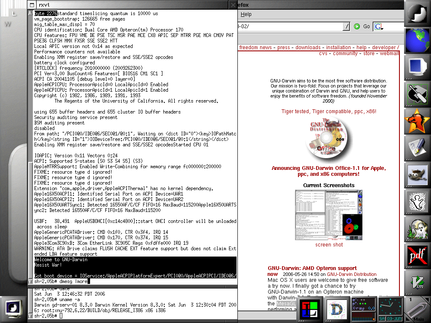Click the red green blue squares icon
Viewport: 431px width, 323px height.
click(x=310, y=309)
